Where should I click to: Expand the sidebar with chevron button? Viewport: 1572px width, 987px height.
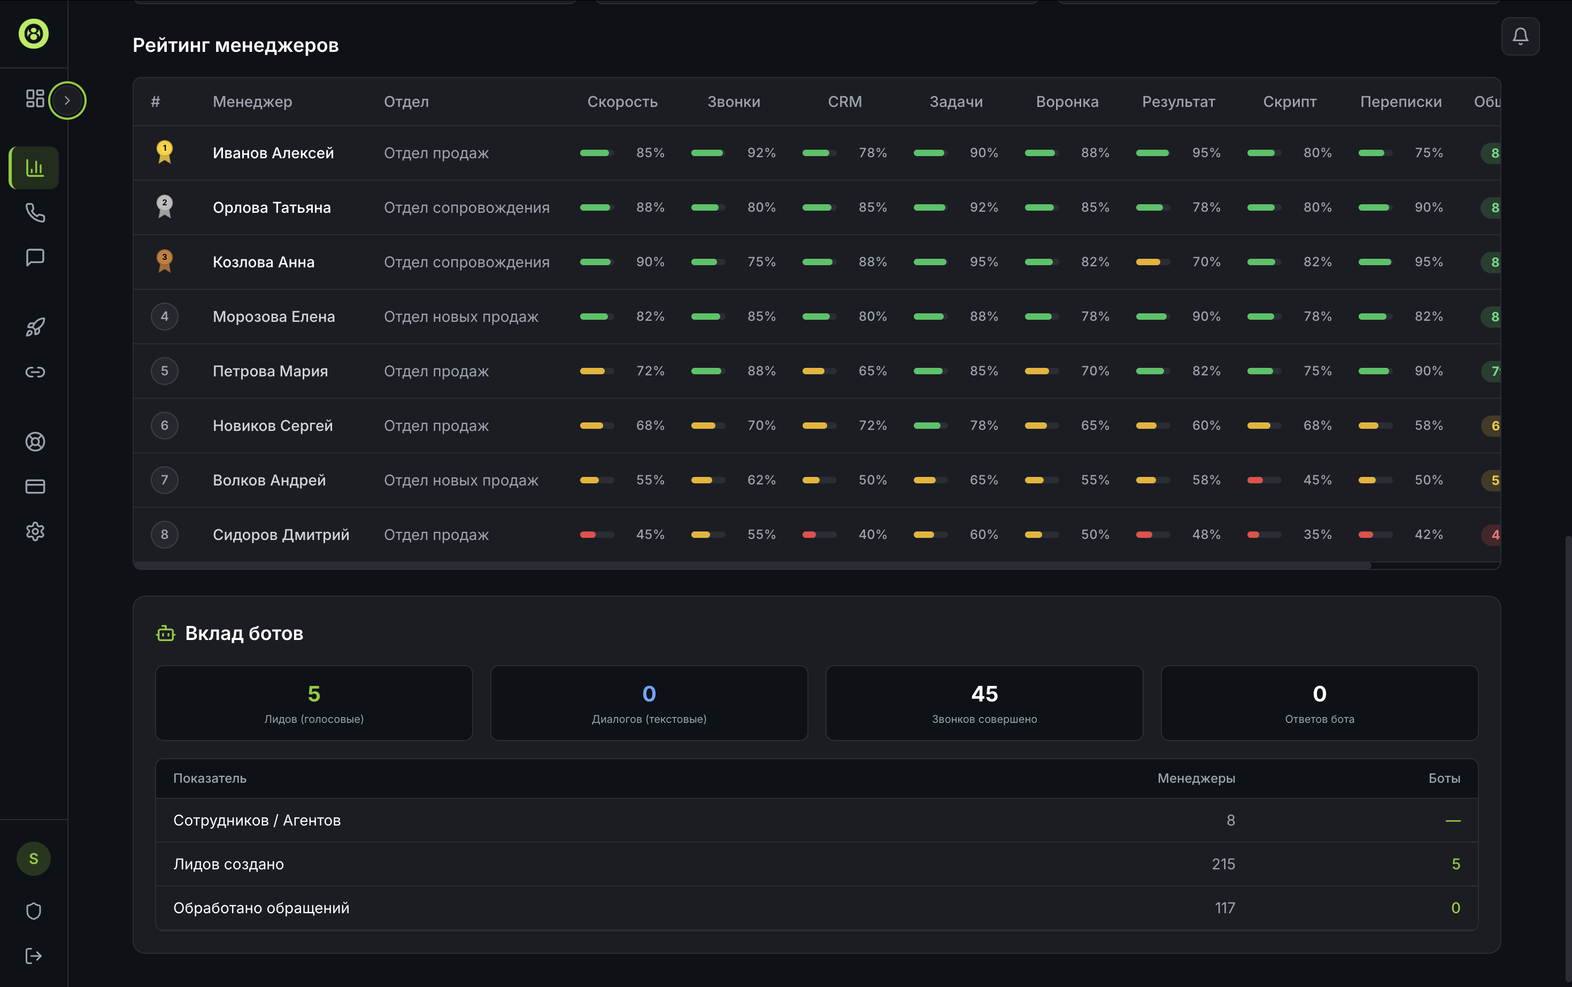click(67, 101)
